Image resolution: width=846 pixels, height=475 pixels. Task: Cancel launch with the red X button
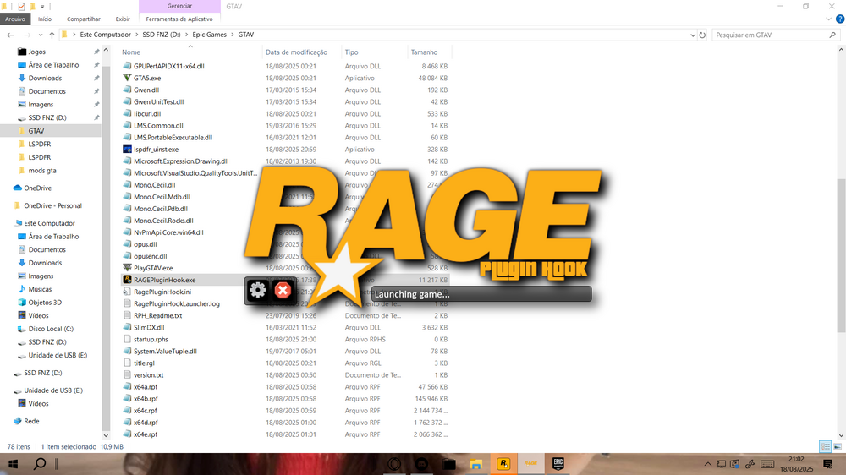pyautogui.click(x=283, y=291)
